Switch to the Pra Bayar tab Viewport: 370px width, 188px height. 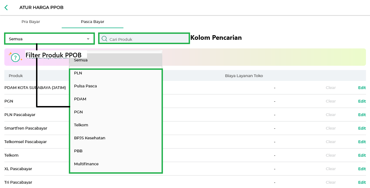pyautogui.click(x=31, y=22)
